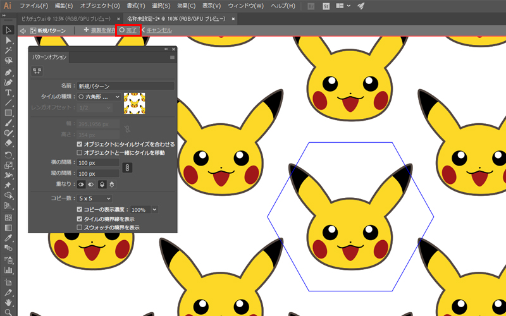Select the Pen tool
The height and width of the screenshot is (316, 506).
point(8,72)
